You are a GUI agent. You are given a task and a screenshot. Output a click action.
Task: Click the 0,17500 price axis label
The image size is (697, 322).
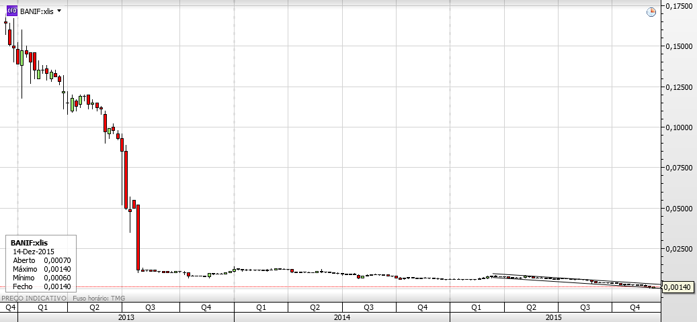(x=680, y=6)
